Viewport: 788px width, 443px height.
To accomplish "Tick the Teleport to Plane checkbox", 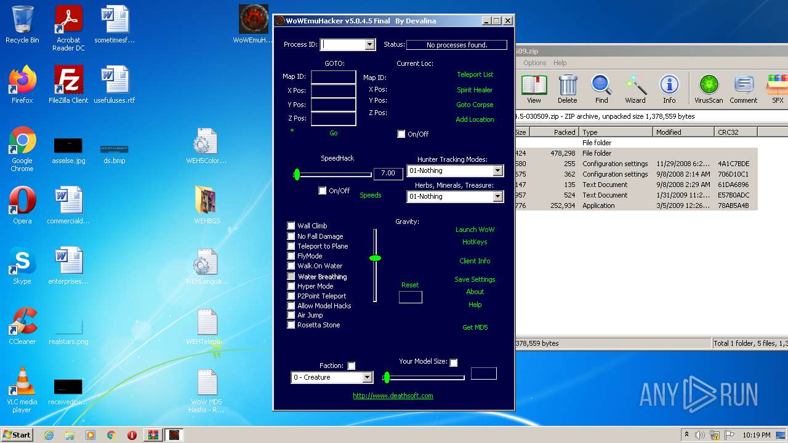I will click(x=291, y=245).
